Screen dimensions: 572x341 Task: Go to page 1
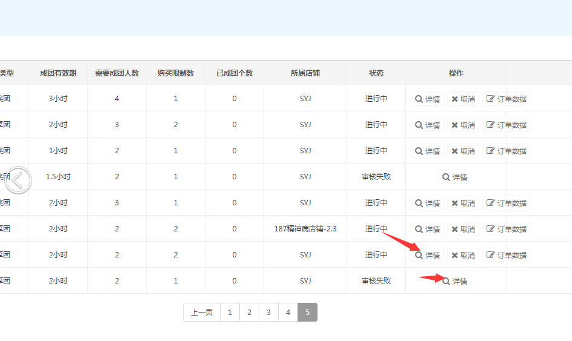(x=230, y=313)
